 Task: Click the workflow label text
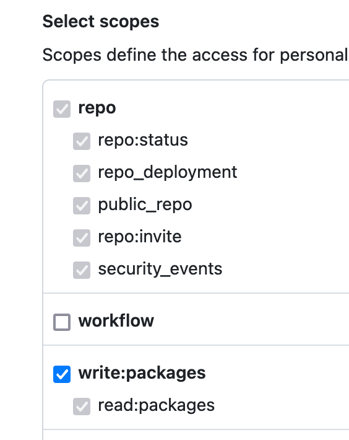click(x=116, y=321)
